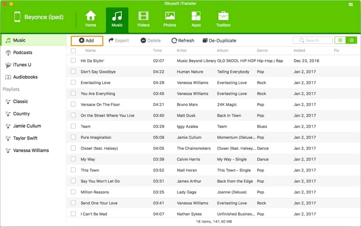361x227 pixels.
Task: Sort songs by Artist column header
Action: [182, 51]
